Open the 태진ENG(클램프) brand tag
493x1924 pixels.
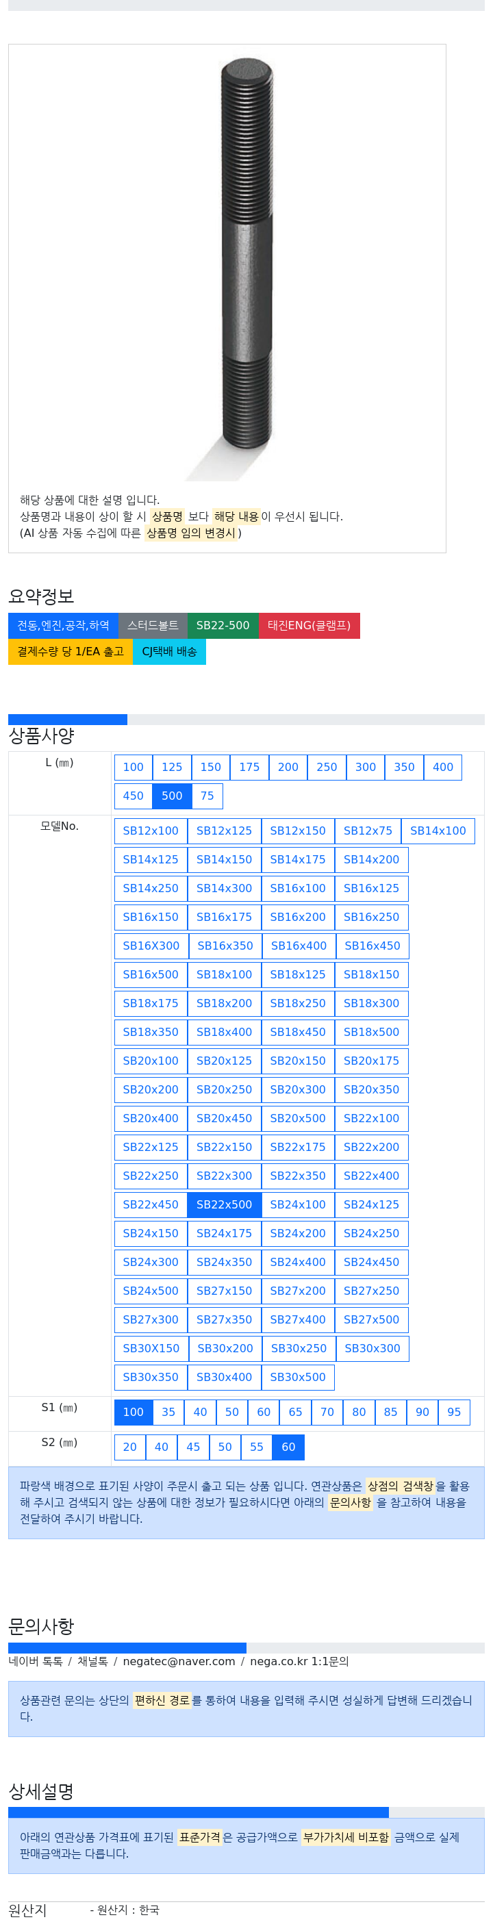(309, 626)
